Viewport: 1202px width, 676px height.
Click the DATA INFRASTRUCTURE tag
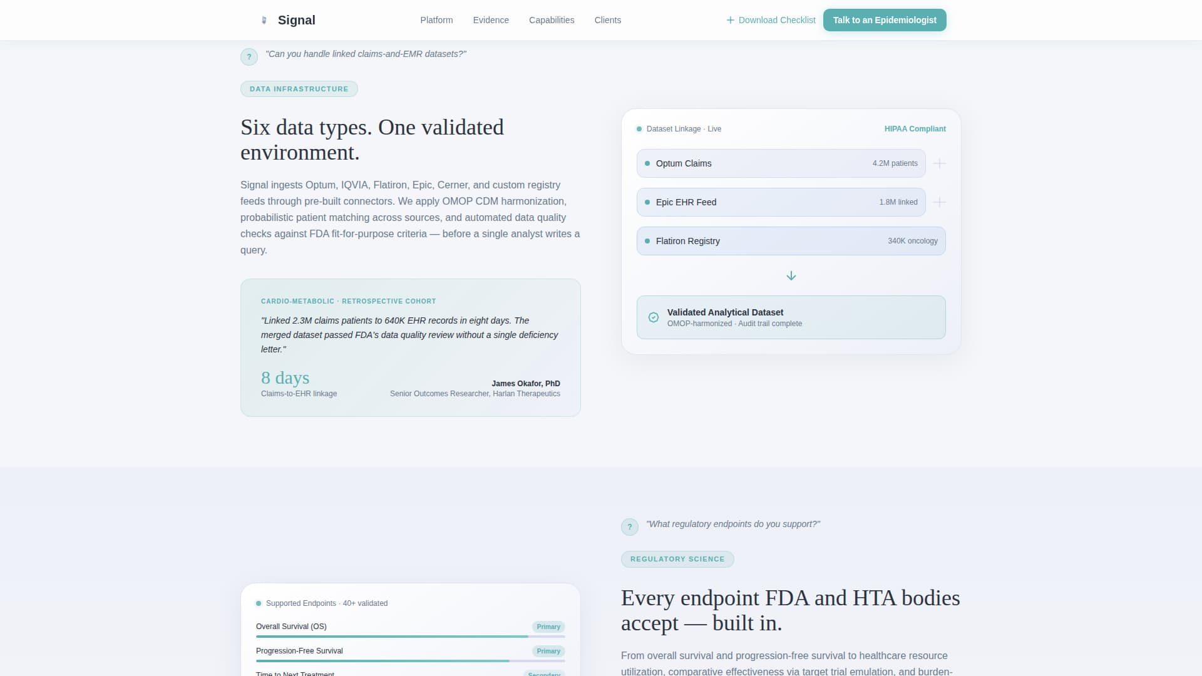click(299, 89)
